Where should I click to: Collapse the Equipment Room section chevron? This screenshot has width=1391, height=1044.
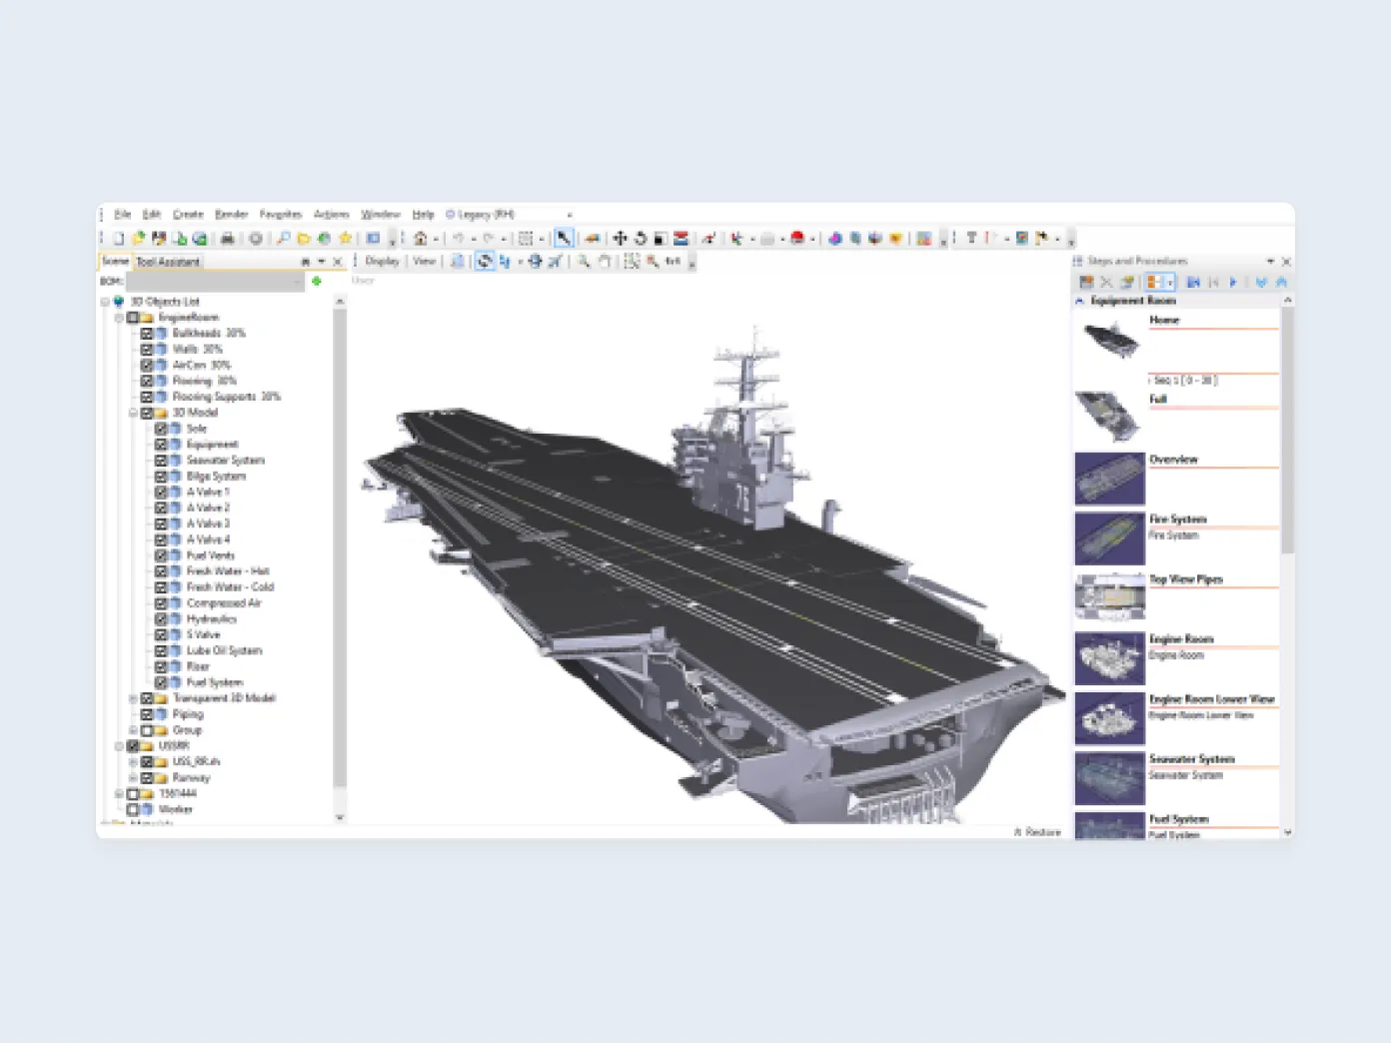click(1079, 301)
